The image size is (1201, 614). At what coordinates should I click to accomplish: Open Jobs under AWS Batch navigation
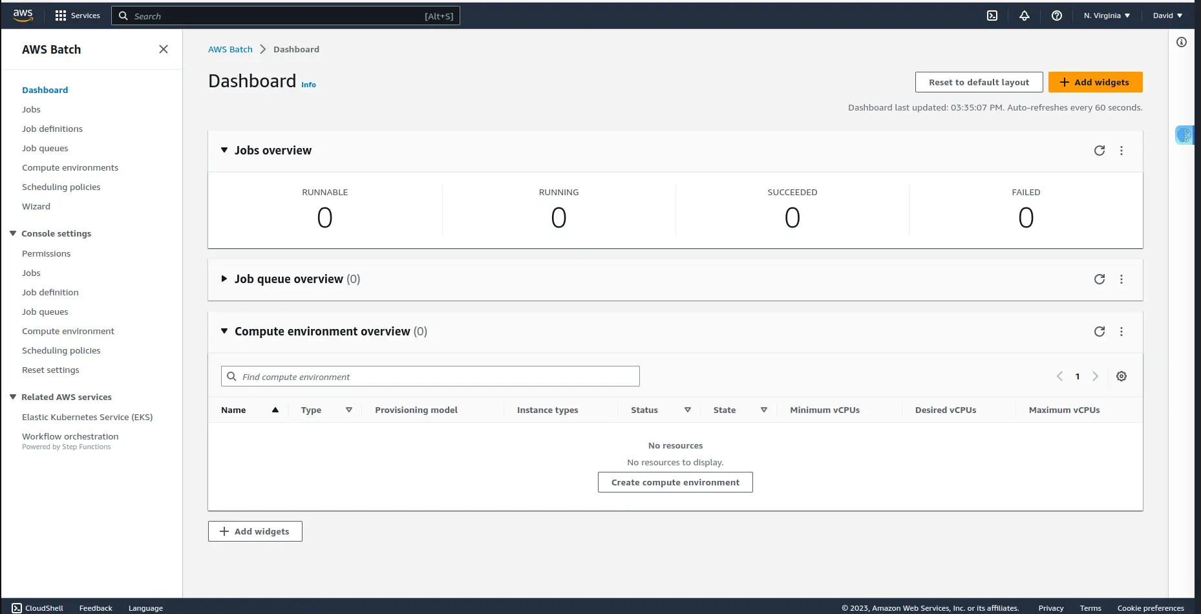tap(31, 109)
